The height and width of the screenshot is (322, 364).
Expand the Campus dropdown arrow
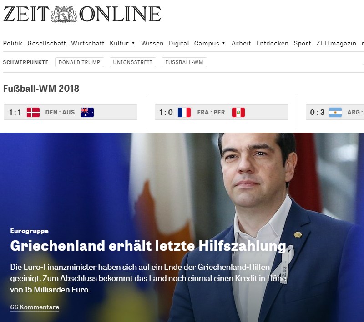click(x=223, y=43)
